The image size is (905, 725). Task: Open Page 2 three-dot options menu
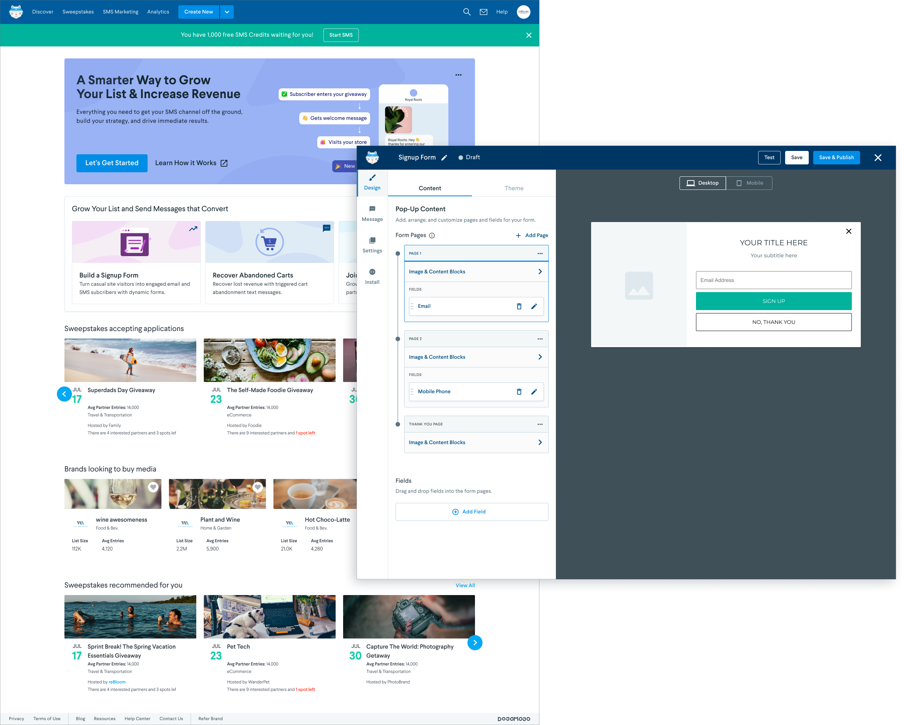(x=540, y=339)
